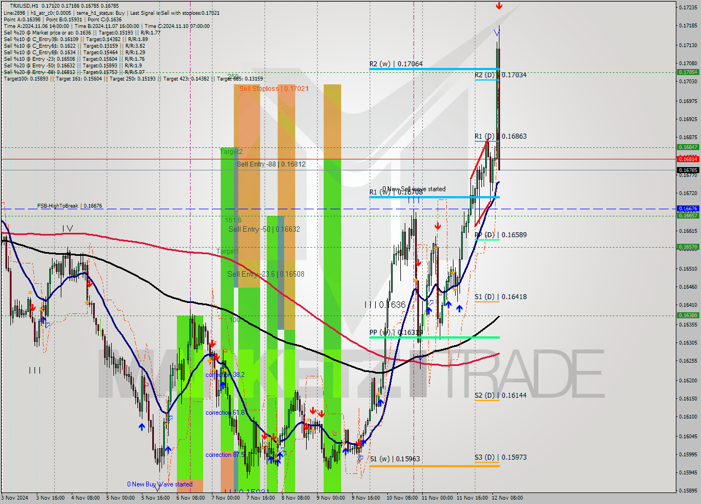Viewport: 701px width, 504px height.
Task: Click the TRXUSD,H1 symbol title
Action: tap(24, 5)
